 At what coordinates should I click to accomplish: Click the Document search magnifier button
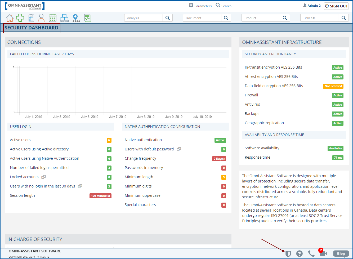(x=226, y=18)
